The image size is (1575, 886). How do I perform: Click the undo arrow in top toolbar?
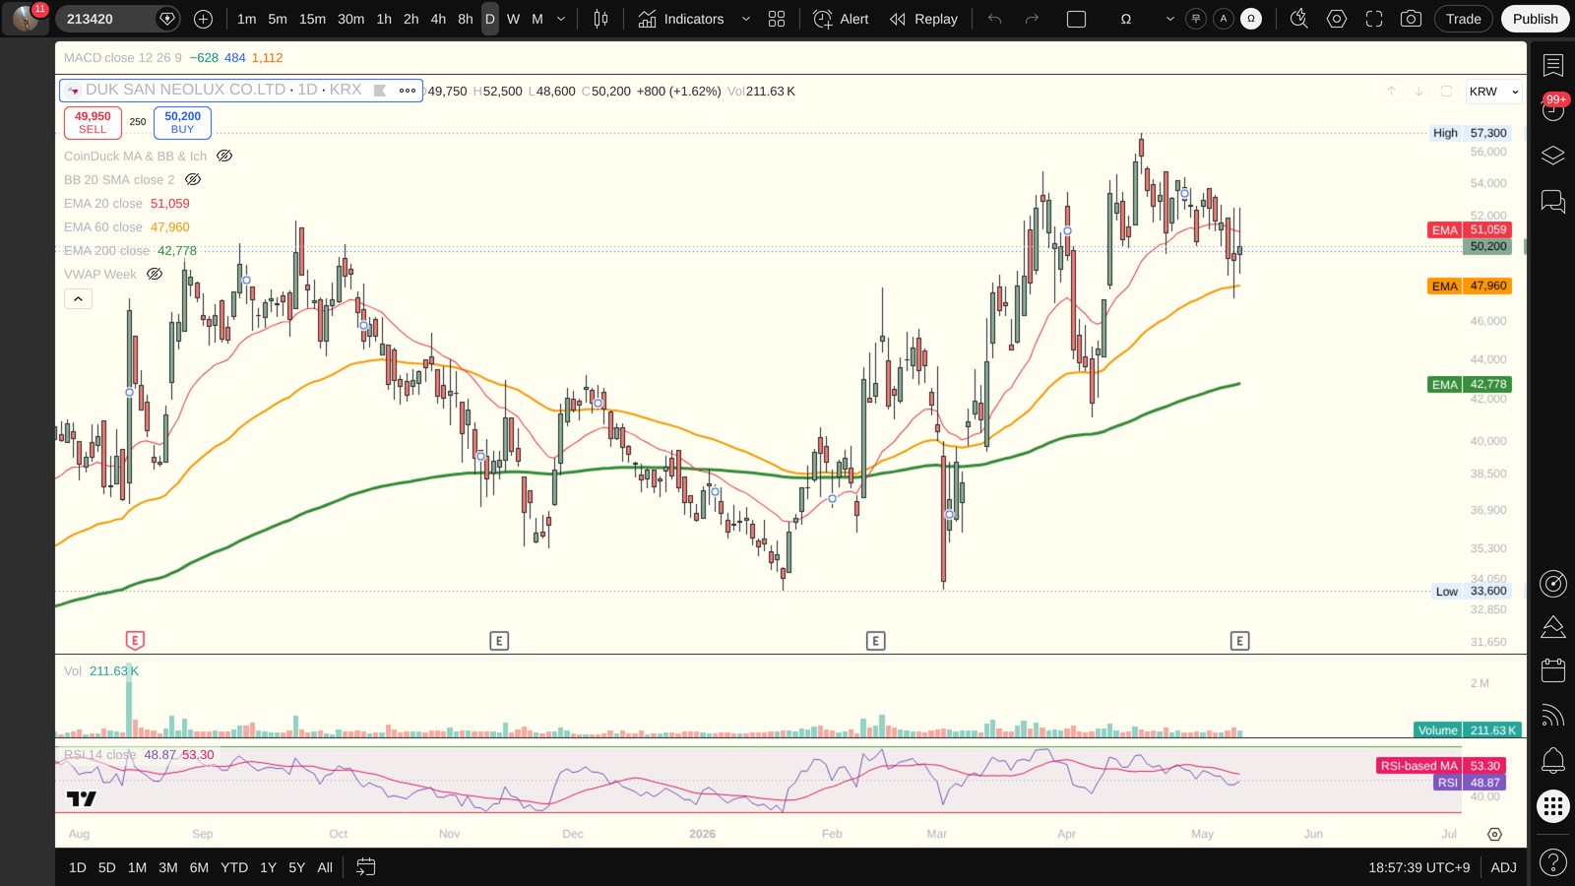(995, 19)
